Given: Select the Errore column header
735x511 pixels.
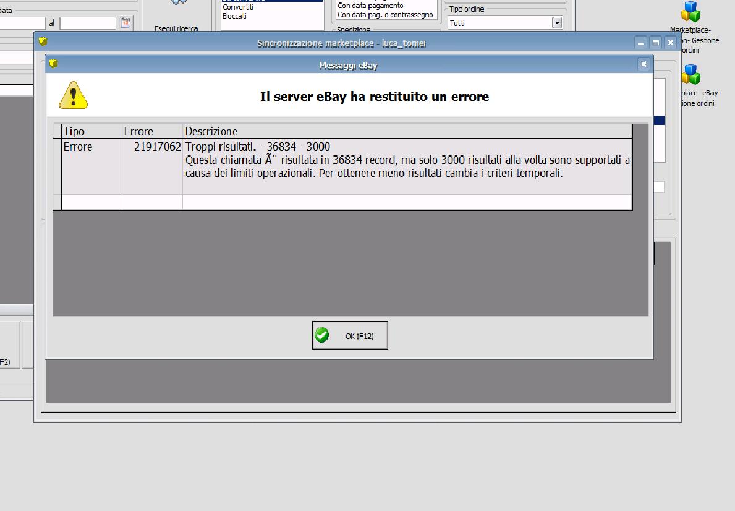Looking at the screenshot, I should (x=152, y=131).
